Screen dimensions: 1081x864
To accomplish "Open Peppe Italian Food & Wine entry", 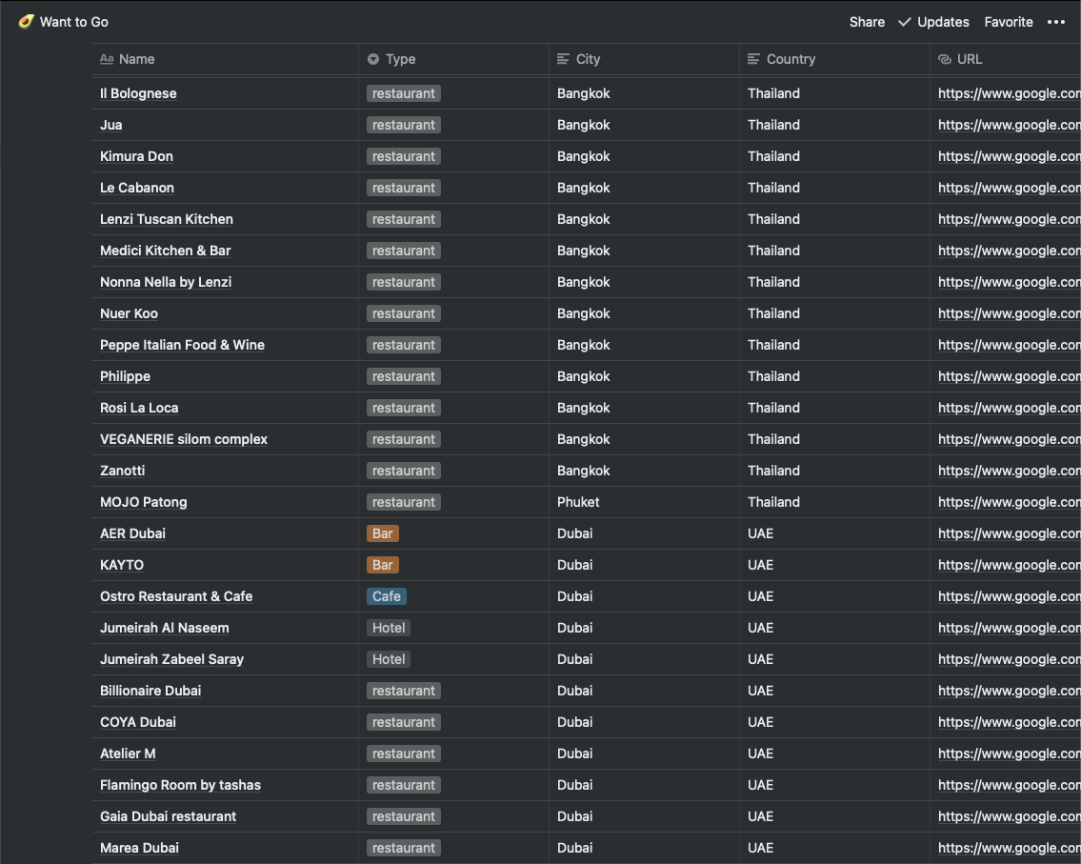I will 182,345.
